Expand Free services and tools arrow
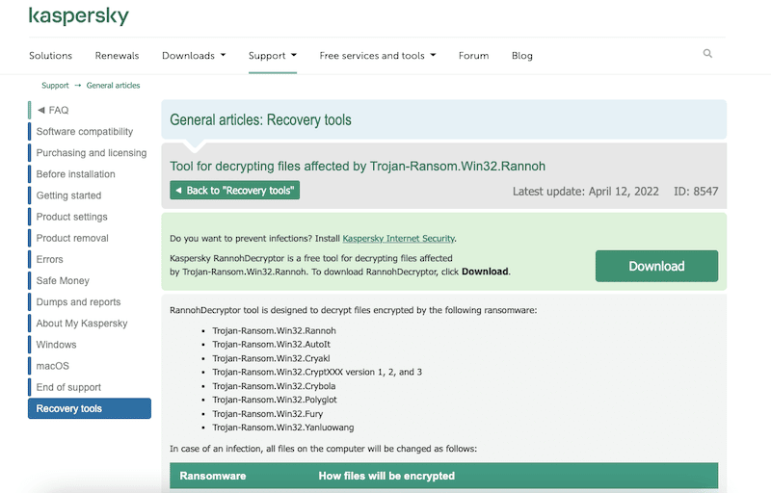The height and width of the screenshot is (493, 771). tap(433, 55)
